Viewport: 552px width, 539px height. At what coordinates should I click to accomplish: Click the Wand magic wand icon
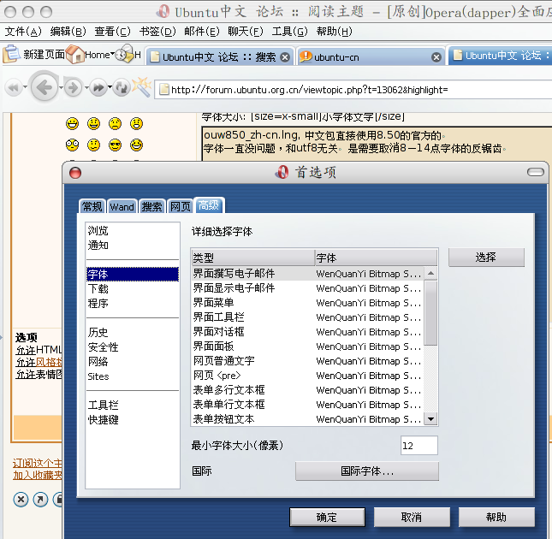tap(142, 86)
